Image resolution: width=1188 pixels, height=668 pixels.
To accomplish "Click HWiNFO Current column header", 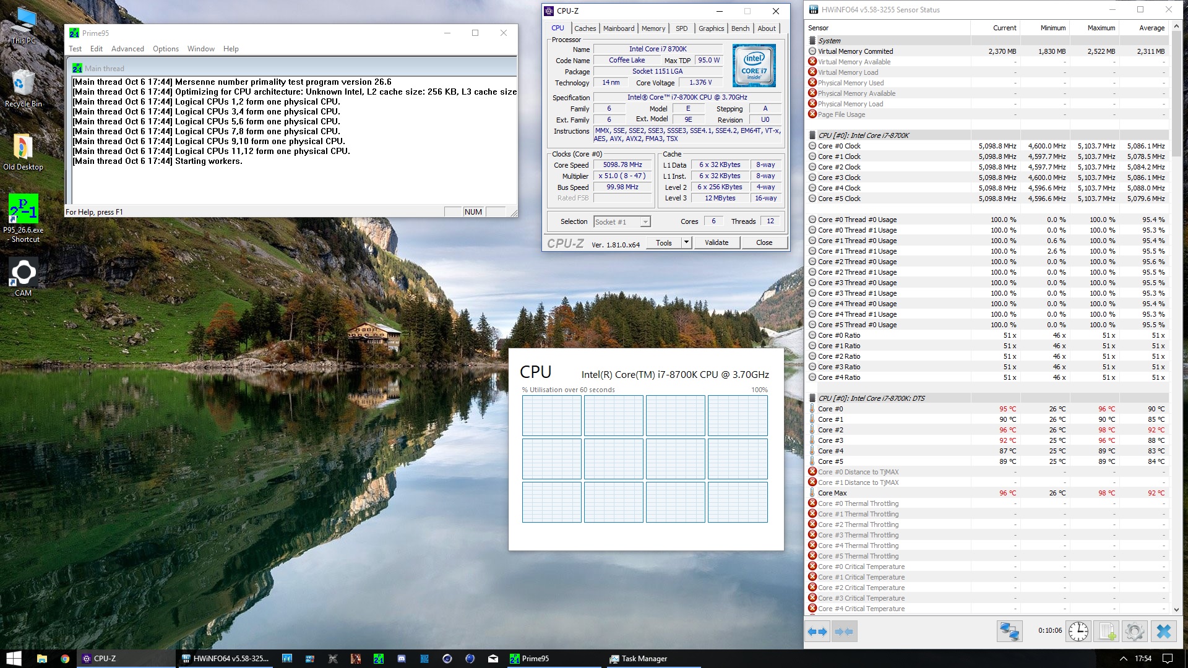I will 995,28.
